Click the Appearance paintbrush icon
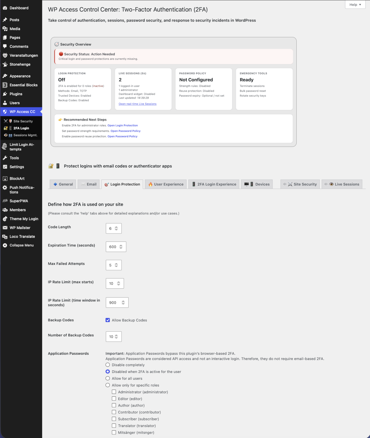This screenshot has height=438, width=370. click(5, 76)
